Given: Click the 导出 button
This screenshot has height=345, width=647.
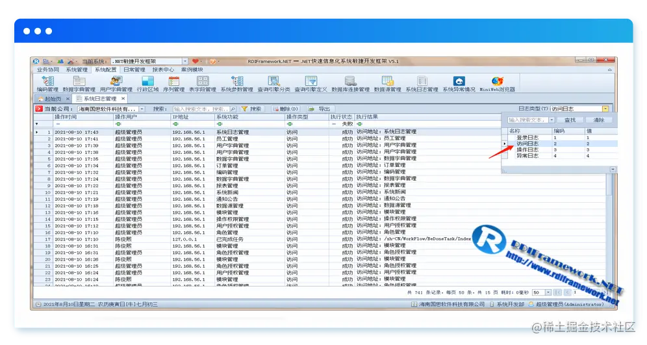Looking at the screenshot, I should 320,109.
